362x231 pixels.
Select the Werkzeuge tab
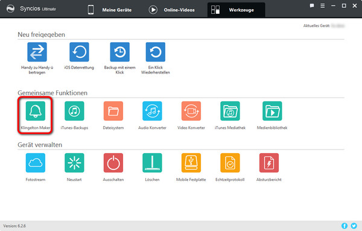[236, 10]
